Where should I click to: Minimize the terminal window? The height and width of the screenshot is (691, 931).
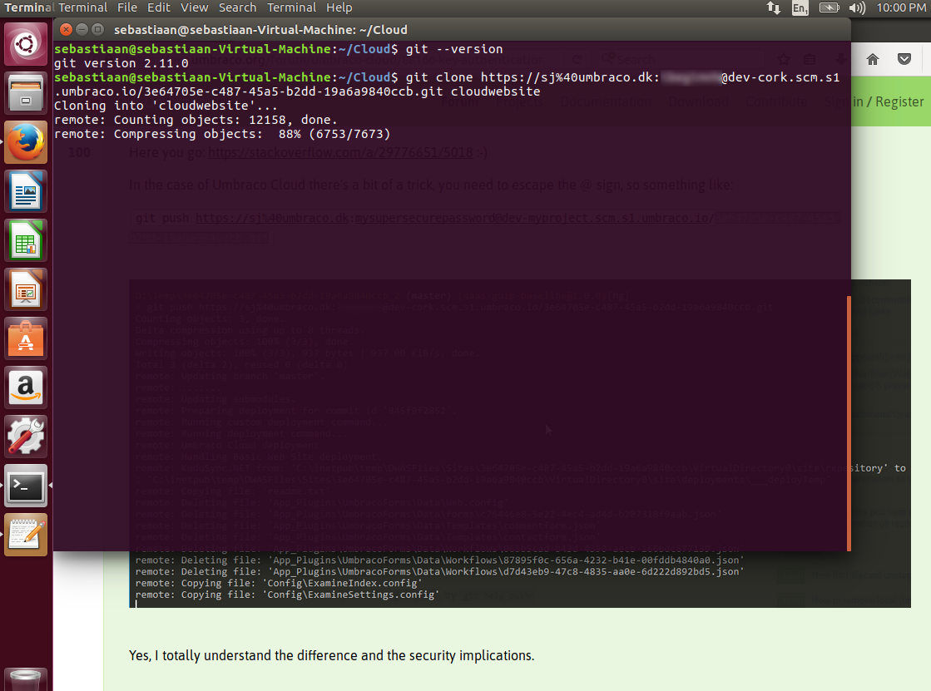[x=82, y=29]
